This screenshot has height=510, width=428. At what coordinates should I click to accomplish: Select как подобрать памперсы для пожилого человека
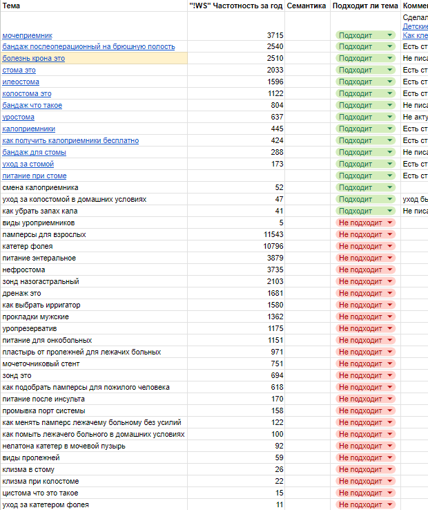pos(94,387)
